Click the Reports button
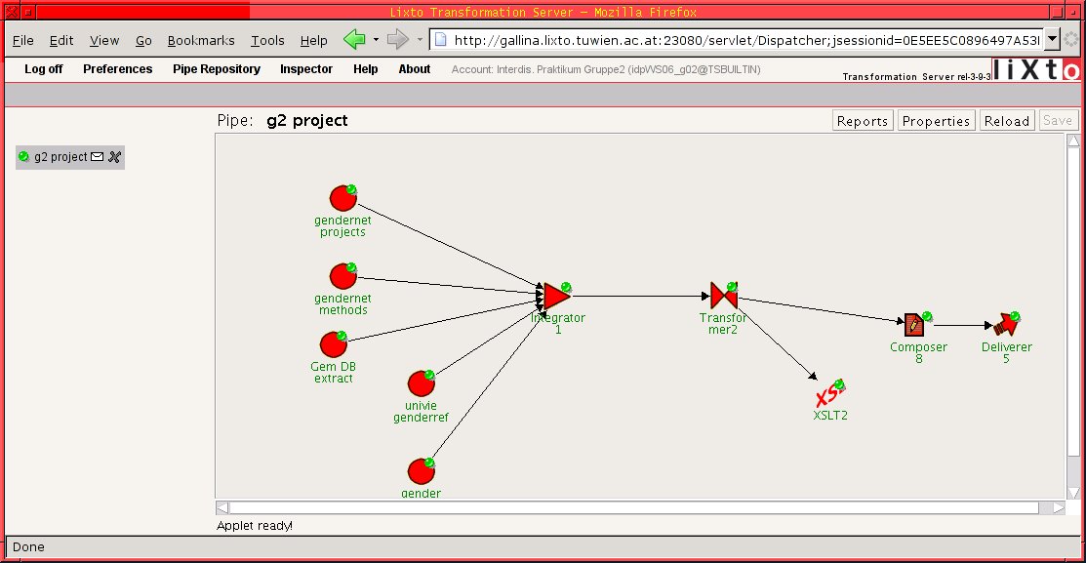1086x563 pixels. (863, 121)
